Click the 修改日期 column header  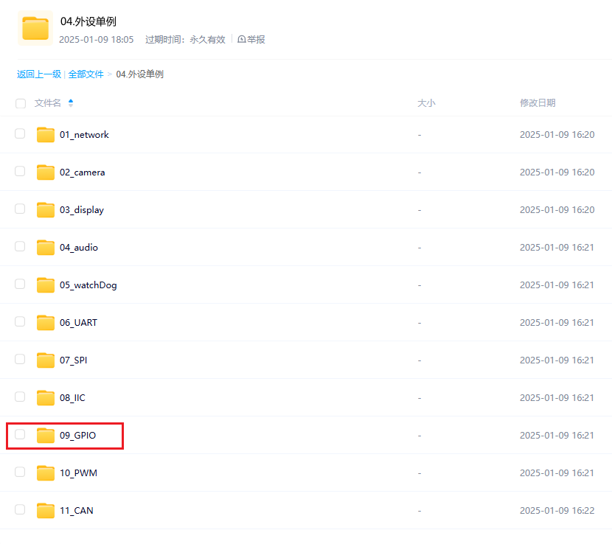pyautogui.click(x=538, y=103)
